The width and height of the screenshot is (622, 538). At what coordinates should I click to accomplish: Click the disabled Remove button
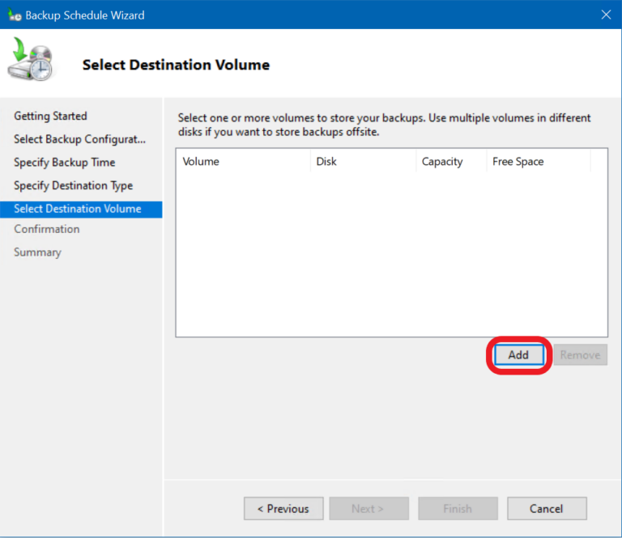click(x=580, y=354)
